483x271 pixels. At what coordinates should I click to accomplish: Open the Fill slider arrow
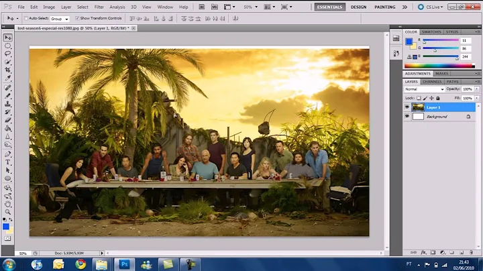pyautogui.click(x=477, y=98)
